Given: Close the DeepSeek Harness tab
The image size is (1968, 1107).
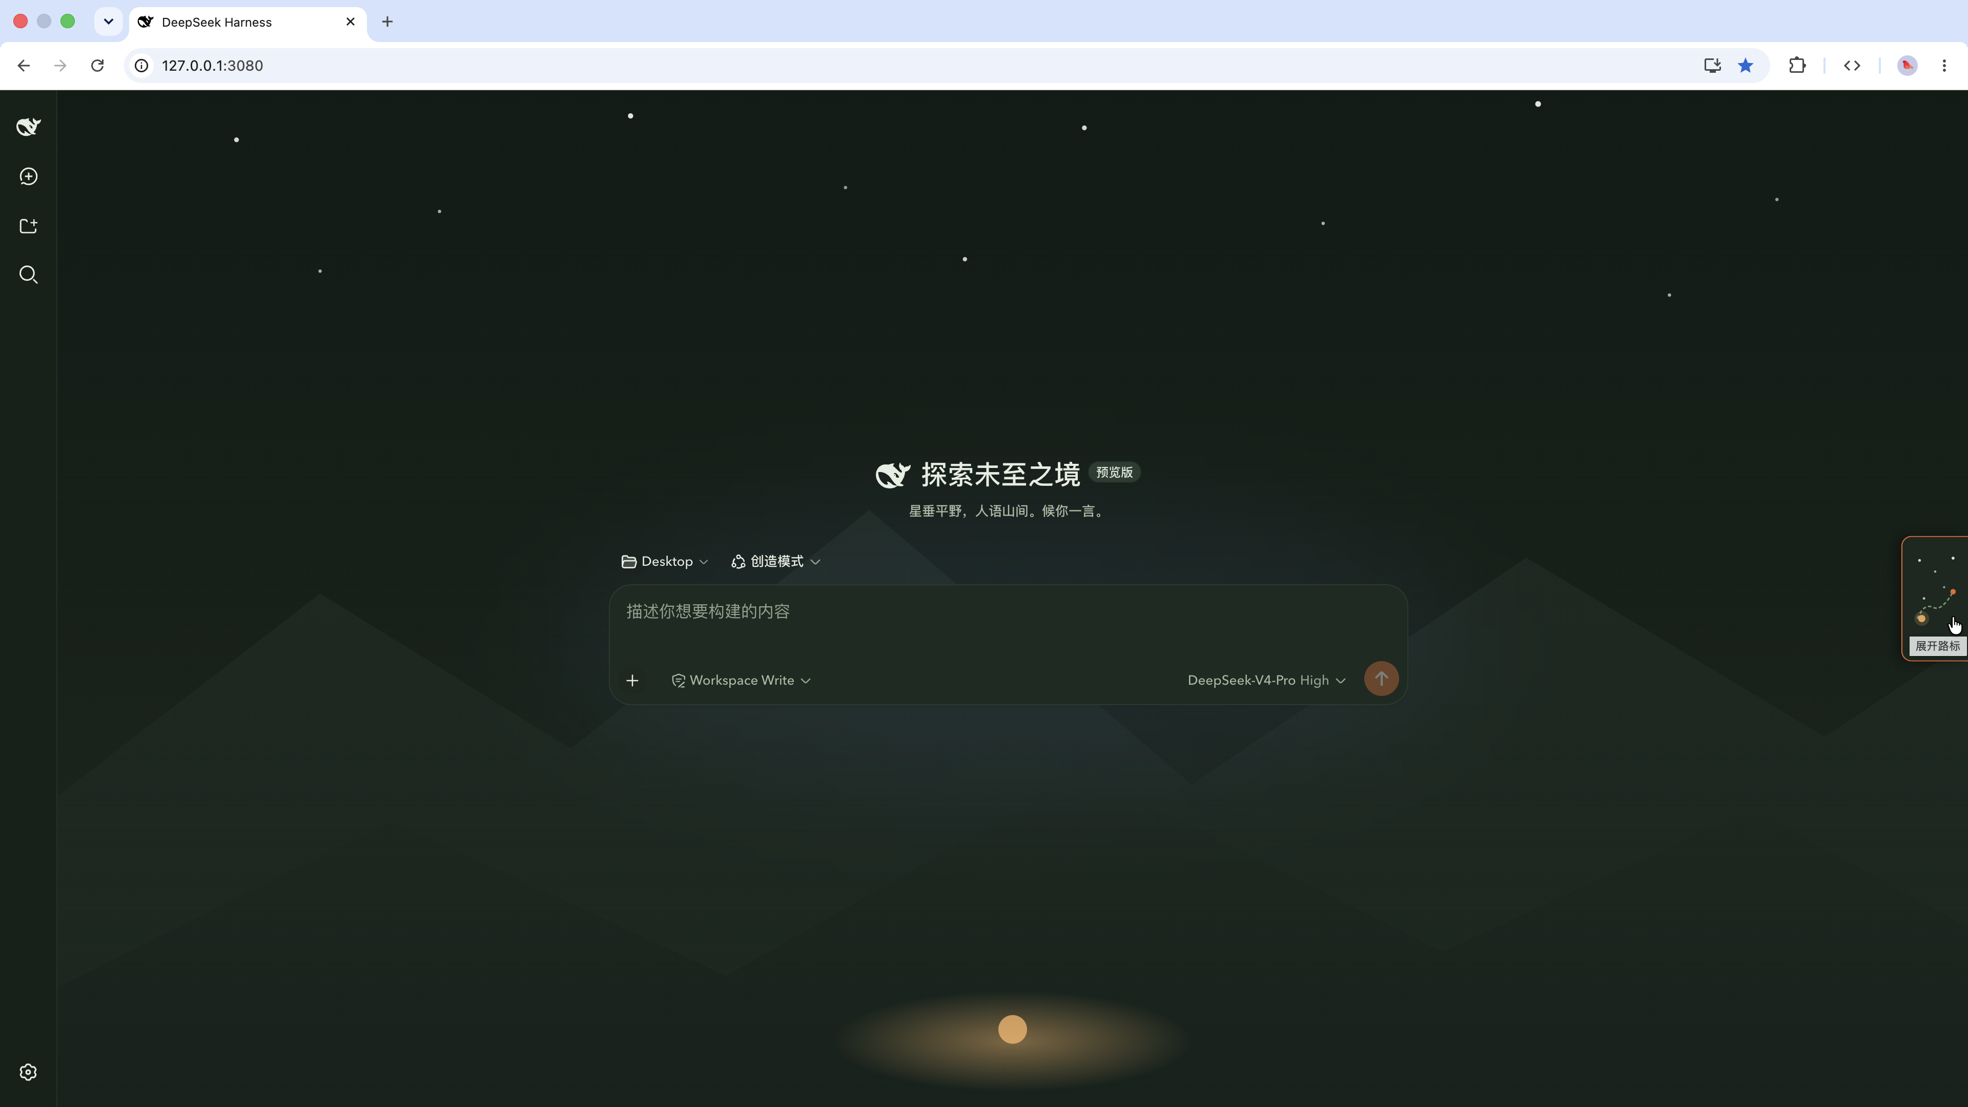Looking at the screenshot, I should 351,22.
